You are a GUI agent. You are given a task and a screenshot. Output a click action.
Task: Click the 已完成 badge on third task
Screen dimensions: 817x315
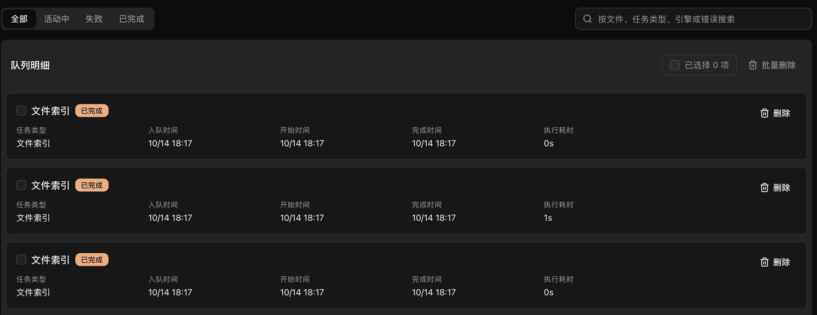pos(92,260)
